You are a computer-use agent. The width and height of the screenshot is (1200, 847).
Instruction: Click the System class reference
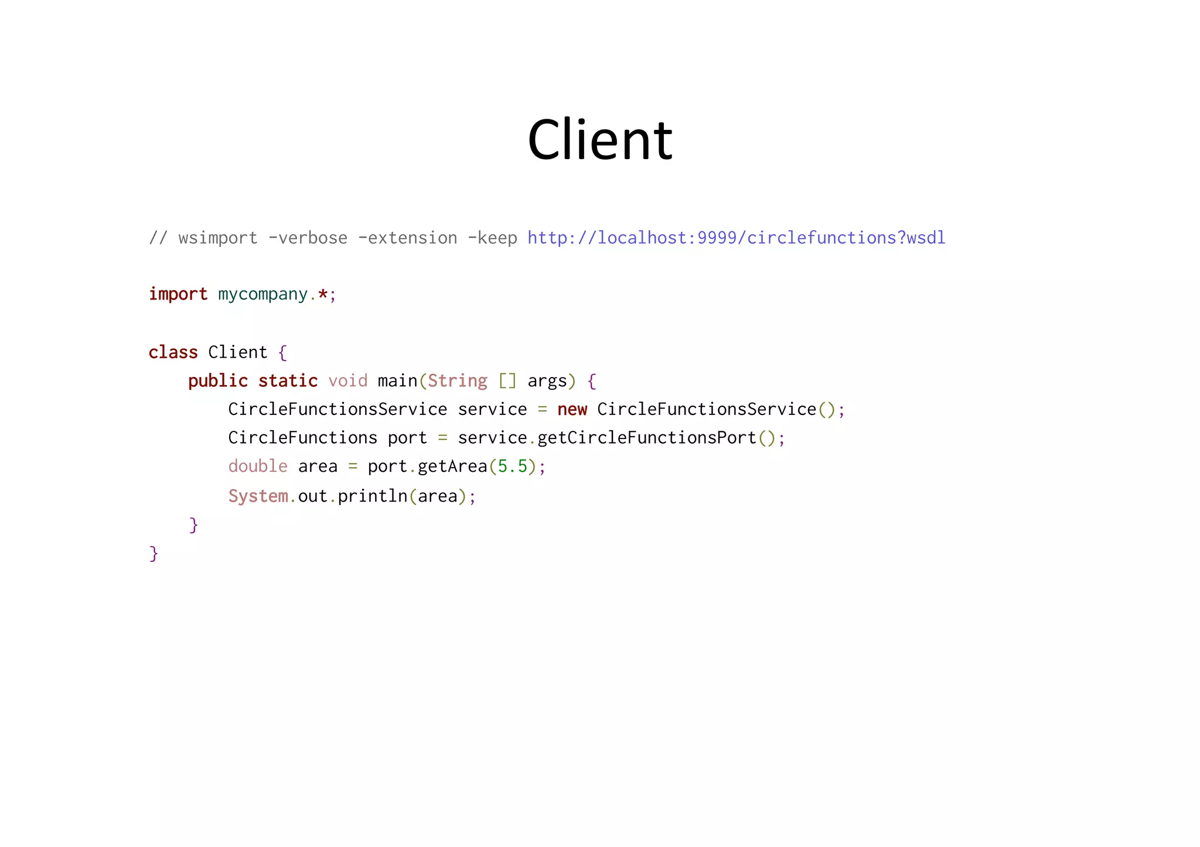point(258,496)
